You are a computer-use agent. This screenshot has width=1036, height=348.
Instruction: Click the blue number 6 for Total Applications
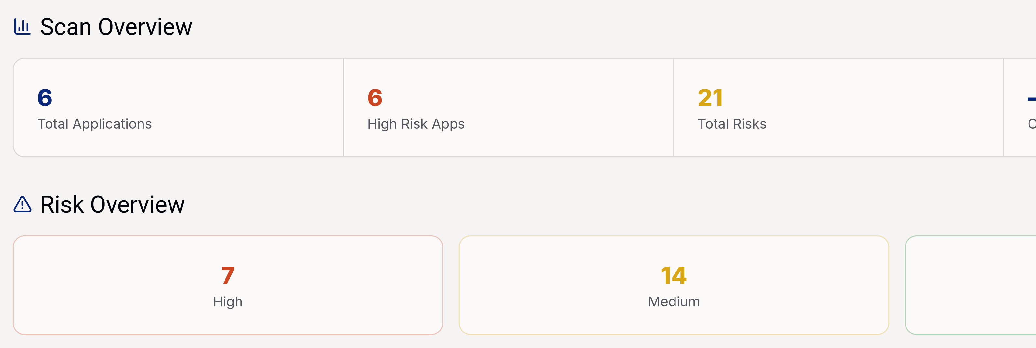[45, 98]
